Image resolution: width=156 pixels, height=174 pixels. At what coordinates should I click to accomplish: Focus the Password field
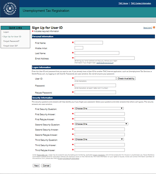pyautogui.click(x=95, y=85)
